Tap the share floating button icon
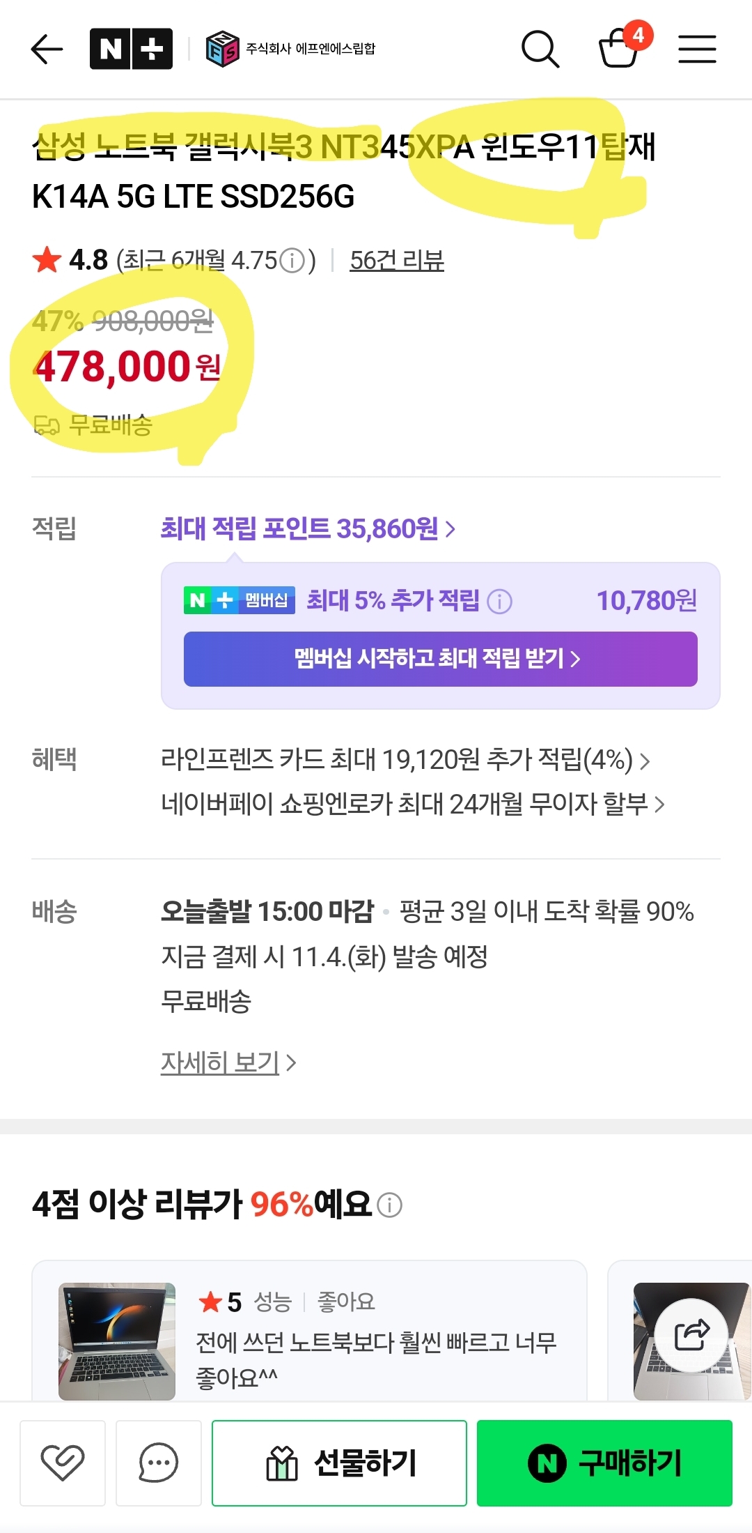The image size is (752, 1533). (691, 1335)
